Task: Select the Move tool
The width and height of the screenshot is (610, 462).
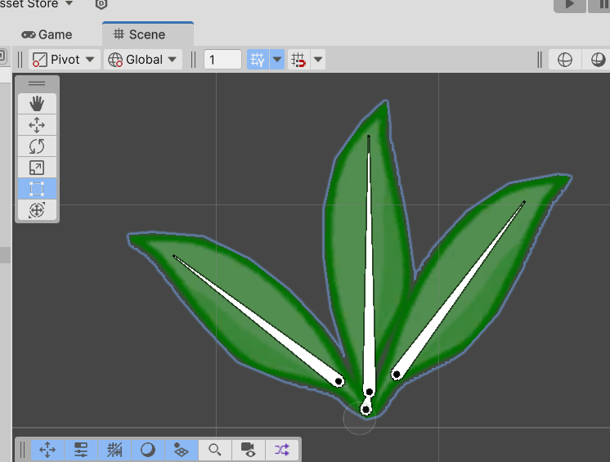Action: pyautogui.click(x=37, y=125)
